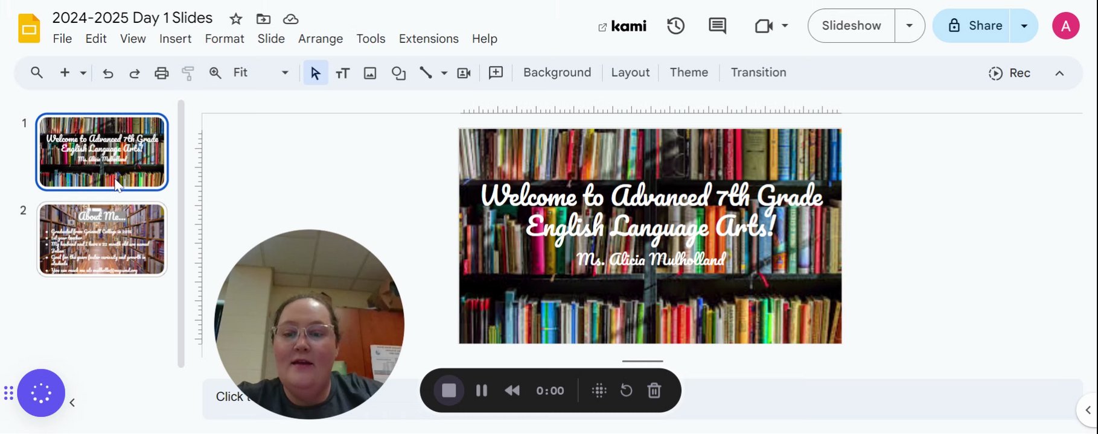Restart the recording

(627, 391)
